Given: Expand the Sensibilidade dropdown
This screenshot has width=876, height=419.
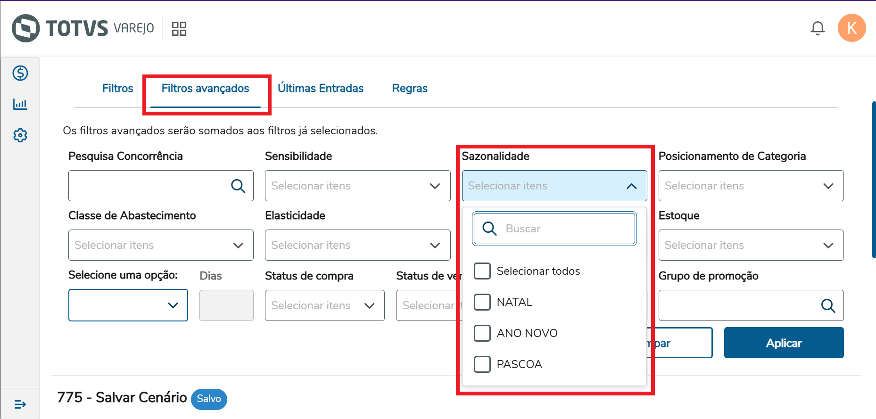Looking at the screenshot, I should [435, 186].
